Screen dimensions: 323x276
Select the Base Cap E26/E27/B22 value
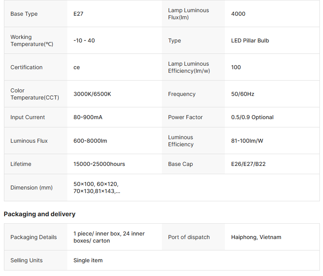[248, 164]
